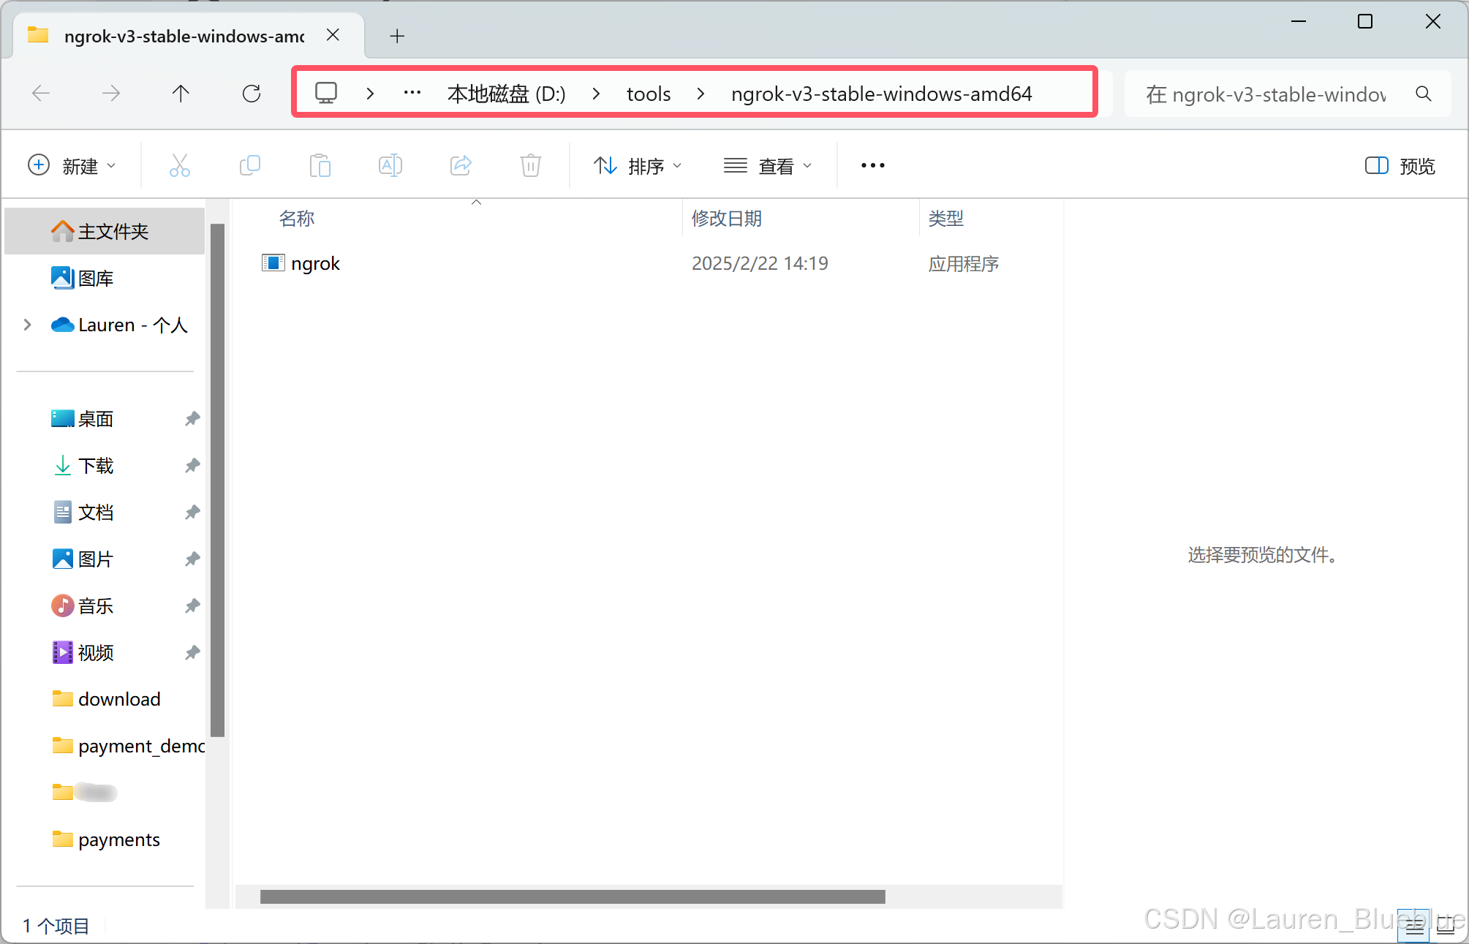Click the Delete trash icon
Viewport: 1469px width, 944px height.
click(531, 166)
